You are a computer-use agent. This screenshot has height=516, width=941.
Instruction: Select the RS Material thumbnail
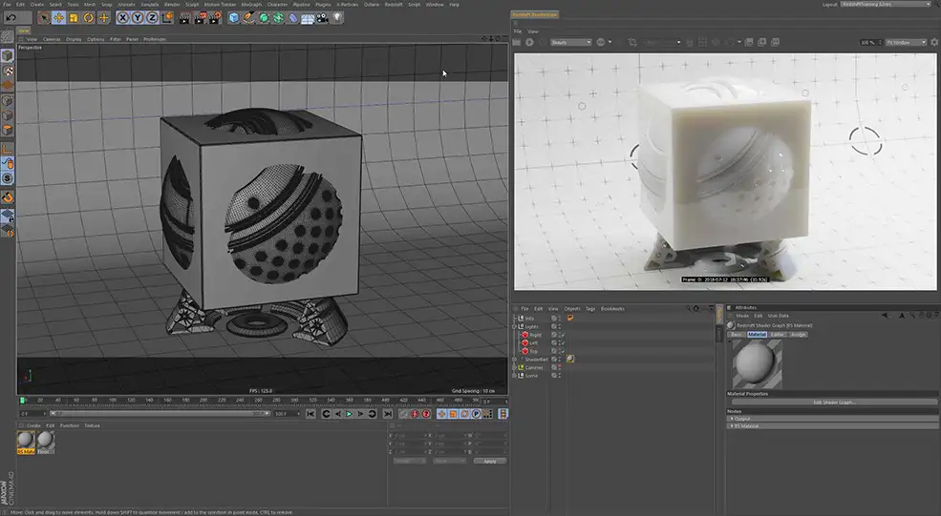tap(26, 442)
